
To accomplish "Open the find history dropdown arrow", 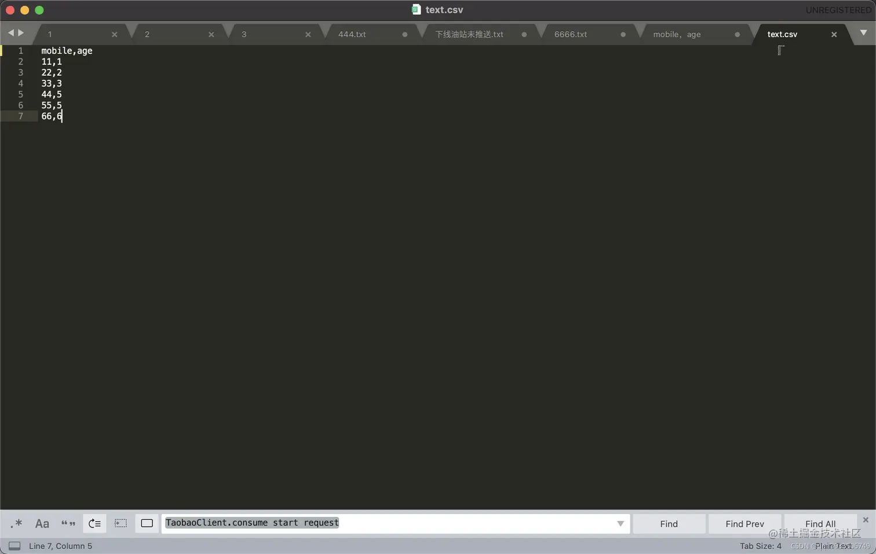I will [x=620, y=523].
